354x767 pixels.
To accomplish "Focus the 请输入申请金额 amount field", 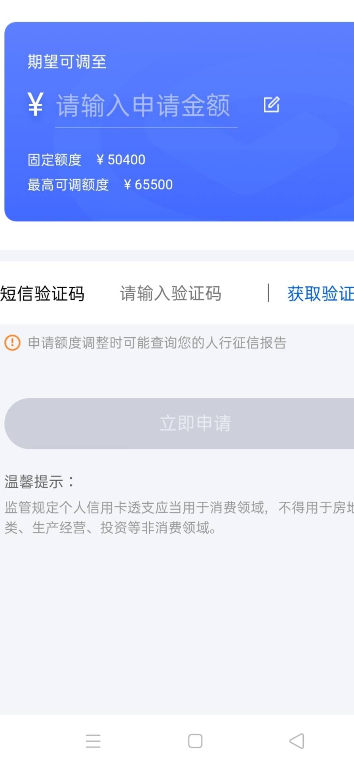I will pyautogui.click(x=146, y=106).
